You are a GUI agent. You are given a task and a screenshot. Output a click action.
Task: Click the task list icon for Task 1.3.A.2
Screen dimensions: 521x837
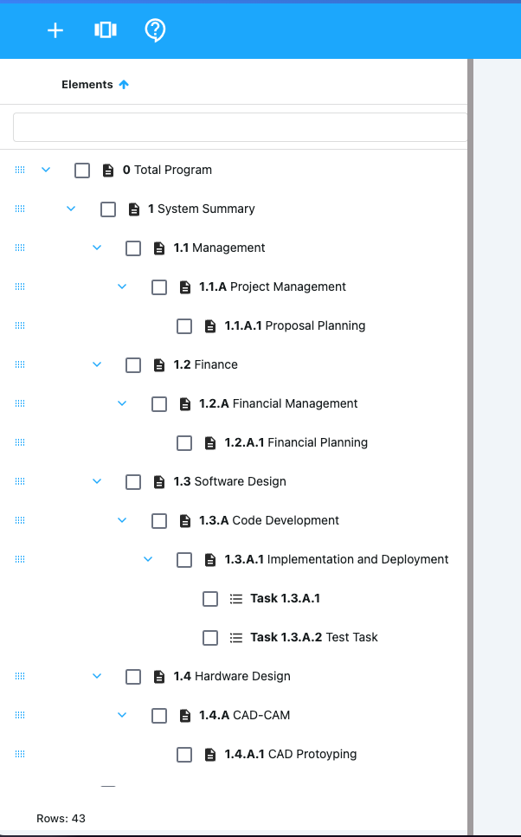tap(235, 638)
